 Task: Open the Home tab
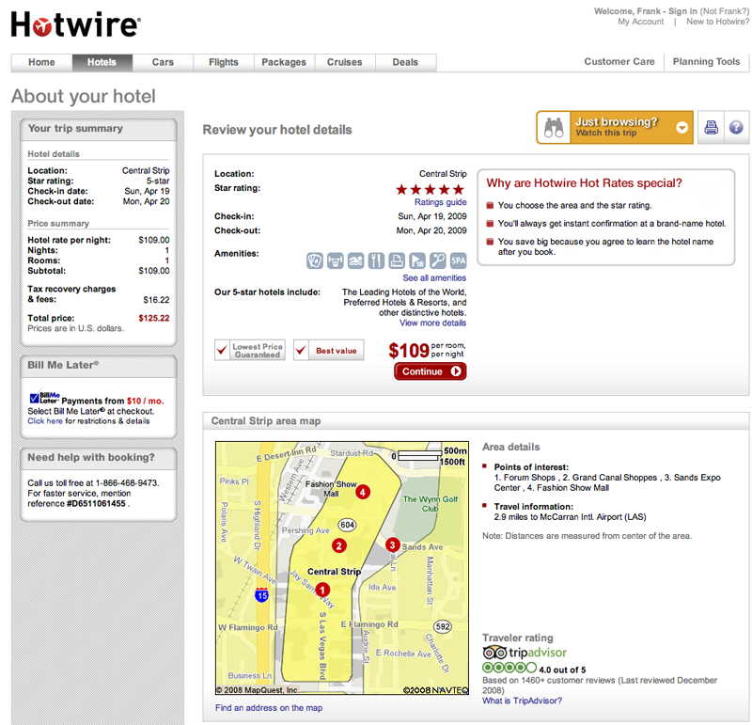point(41,62)
